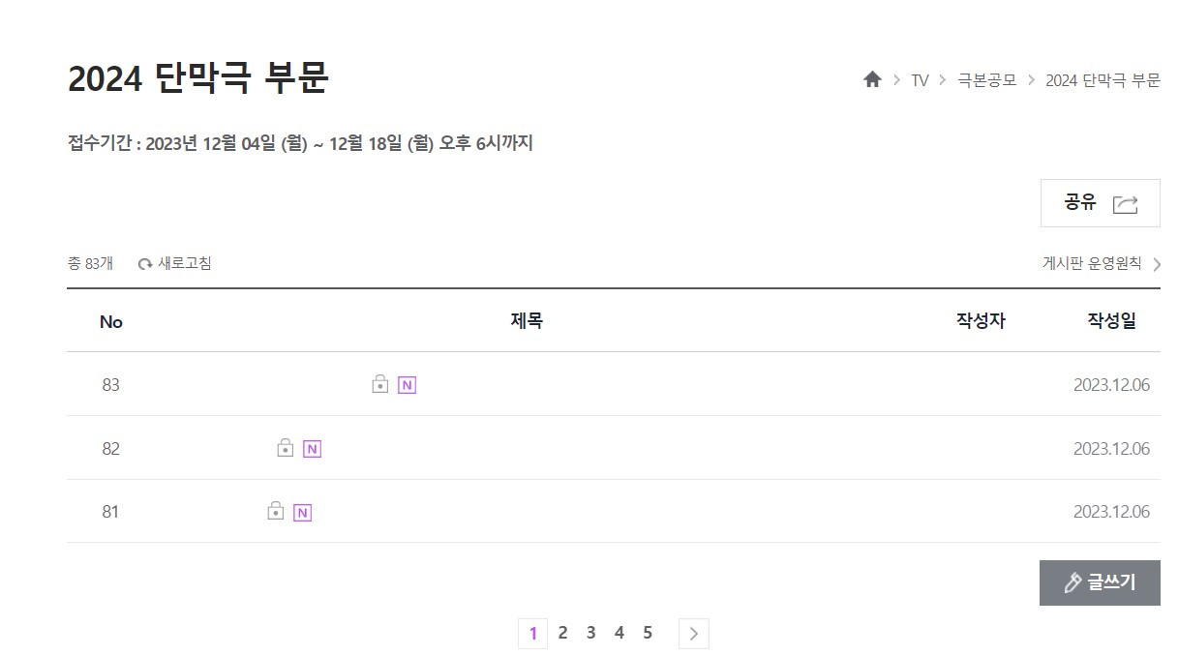Click the pencil icon on 글쓰기 button
The height and width of the screenshot is (656, 1178).
tap(1072, 583)
